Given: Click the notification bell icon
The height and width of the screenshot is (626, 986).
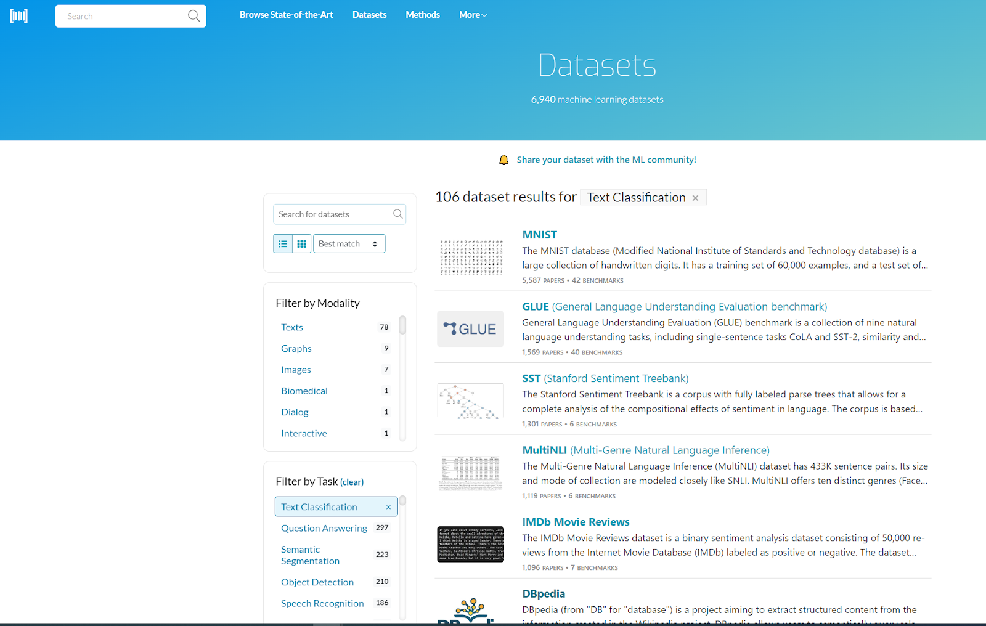Looking at the screenshot, I should tap(503, 160).
